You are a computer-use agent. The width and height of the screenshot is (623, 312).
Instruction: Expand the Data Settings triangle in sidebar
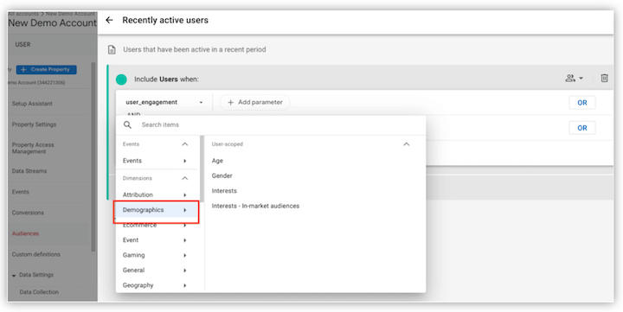(x=15, y=276)
